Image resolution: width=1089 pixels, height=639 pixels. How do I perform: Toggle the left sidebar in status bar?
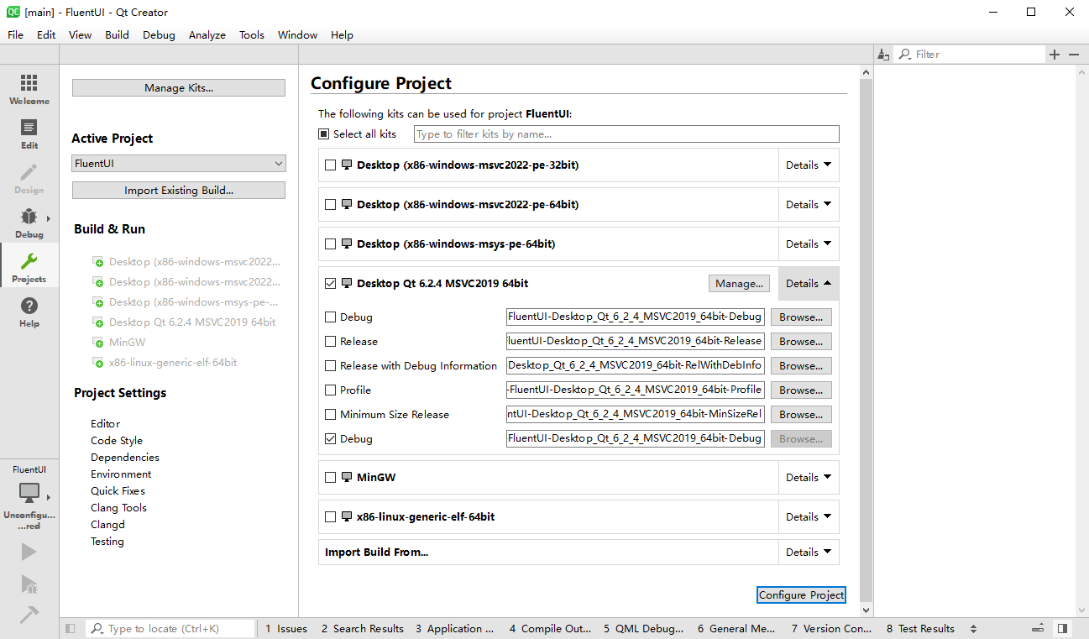pos(71,628)
